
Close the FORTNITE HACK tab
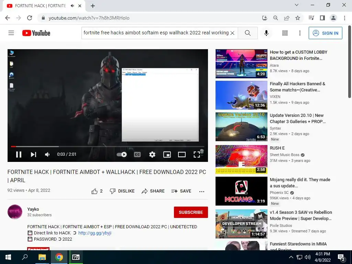tap(80, 6)
